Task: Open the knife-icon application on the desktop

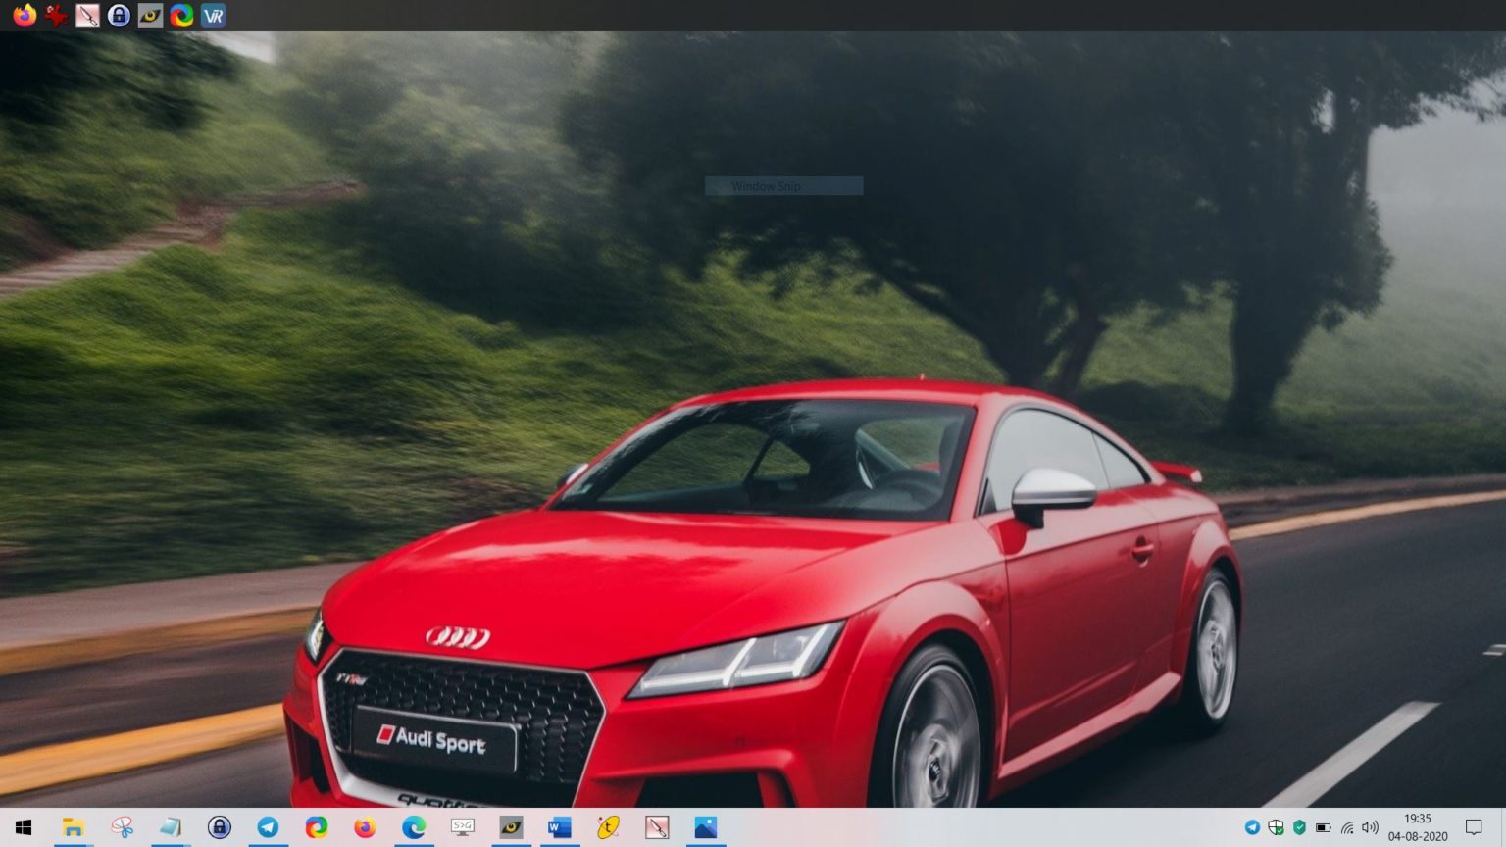Action: pyautogui.click(x=86, y=15)
